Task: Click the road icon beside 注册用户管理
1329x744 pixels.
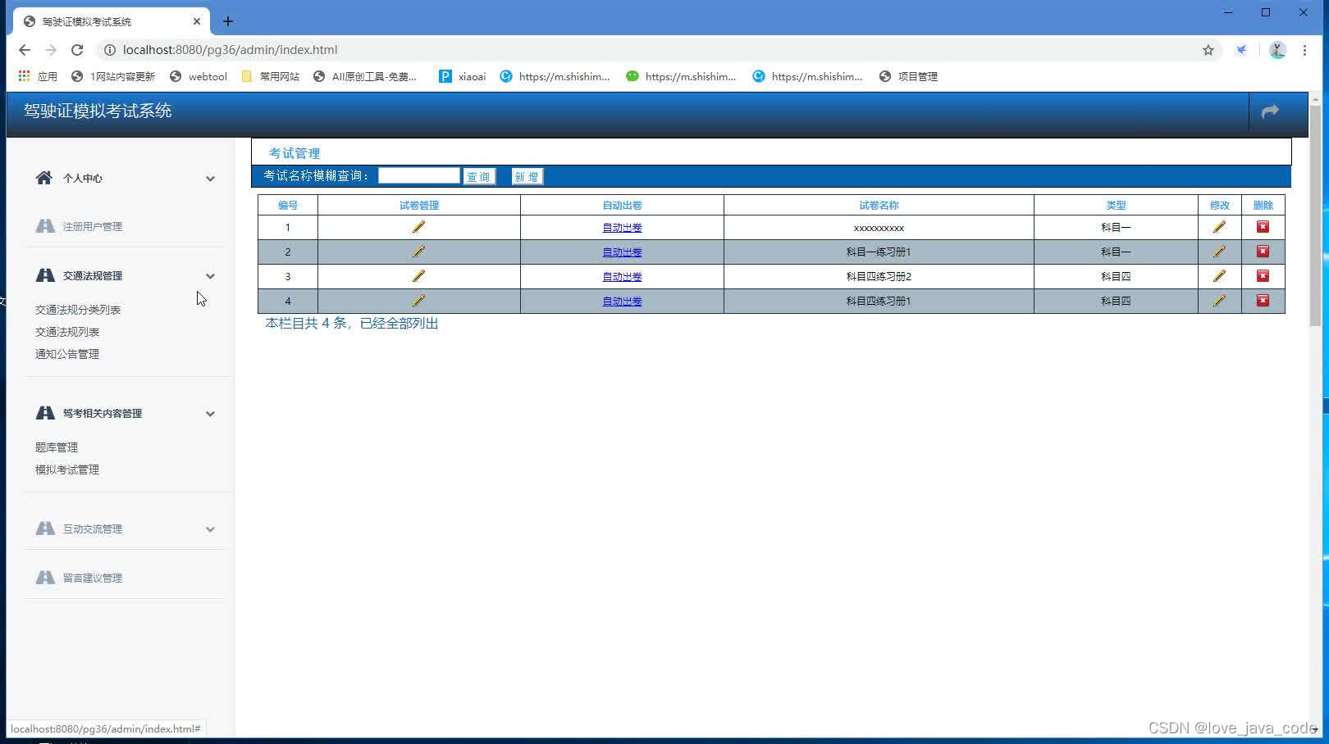Action: click(45, 226)
